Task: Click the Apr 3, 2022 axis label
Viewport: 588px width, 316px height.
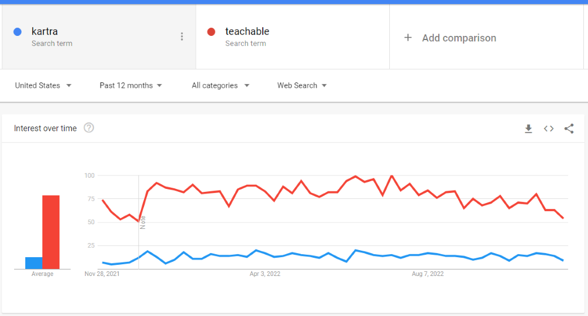Action: pyautogui.click(x=265, y=274)
